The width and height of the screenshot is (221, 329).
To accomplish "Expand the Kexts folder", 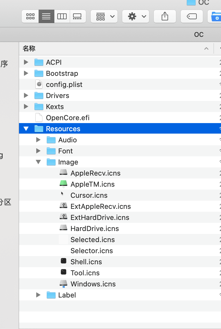I will 26,106.
